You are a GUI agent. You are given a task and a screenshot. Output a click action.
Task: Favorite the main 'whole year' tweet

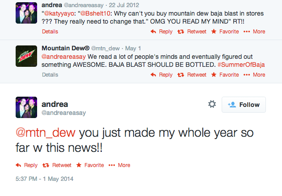[90, 165]
